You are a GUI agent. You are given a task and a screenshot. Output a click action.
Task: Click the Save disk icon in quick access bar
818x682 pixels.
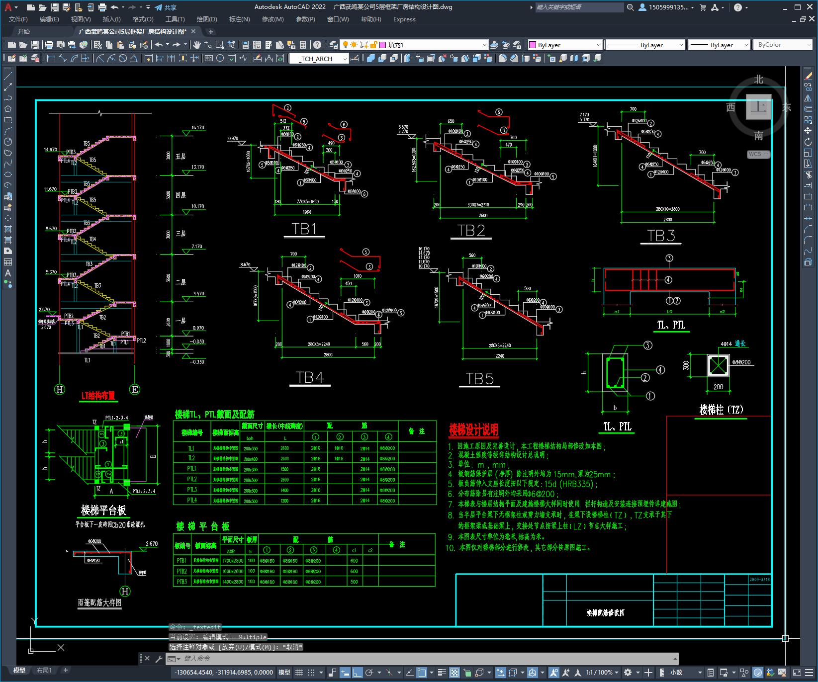(x=55, y=7)
